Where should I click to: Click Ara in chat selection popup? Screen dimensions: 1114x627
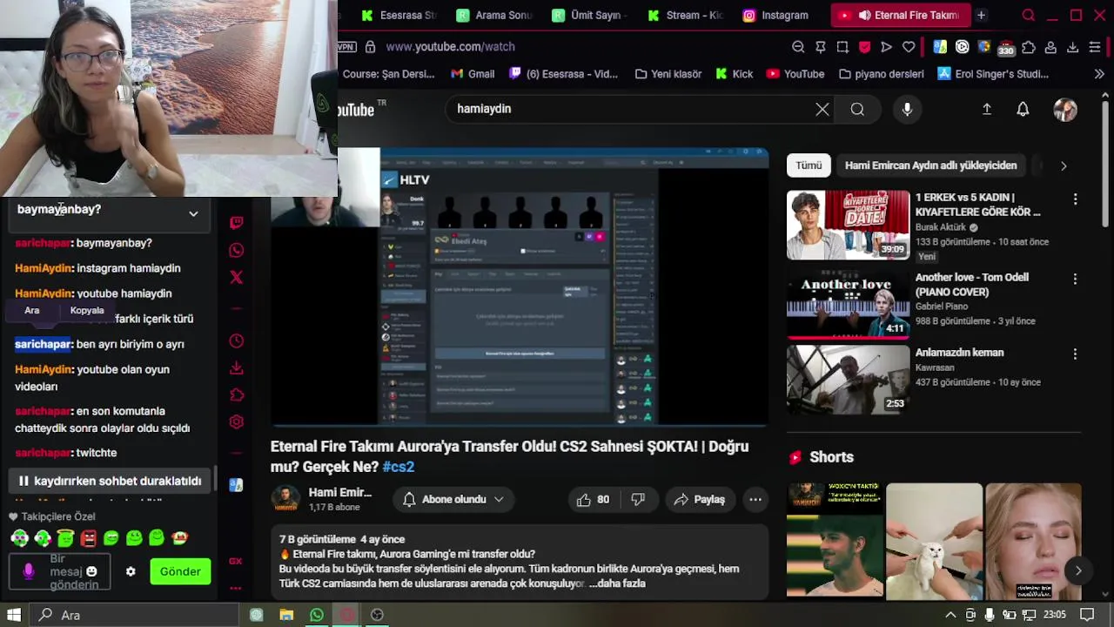point(32,310)
